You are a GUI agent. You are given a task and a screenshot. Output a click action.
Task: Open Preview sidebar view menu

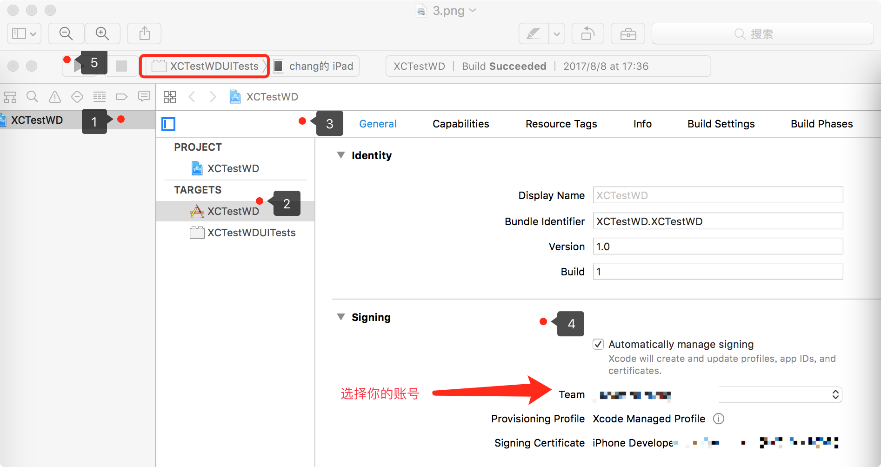pos(24,33)
